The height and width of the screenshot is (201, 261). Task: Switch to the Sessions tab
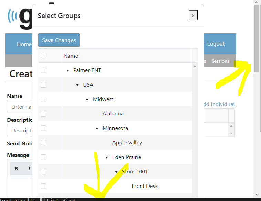tap(220, 61)
